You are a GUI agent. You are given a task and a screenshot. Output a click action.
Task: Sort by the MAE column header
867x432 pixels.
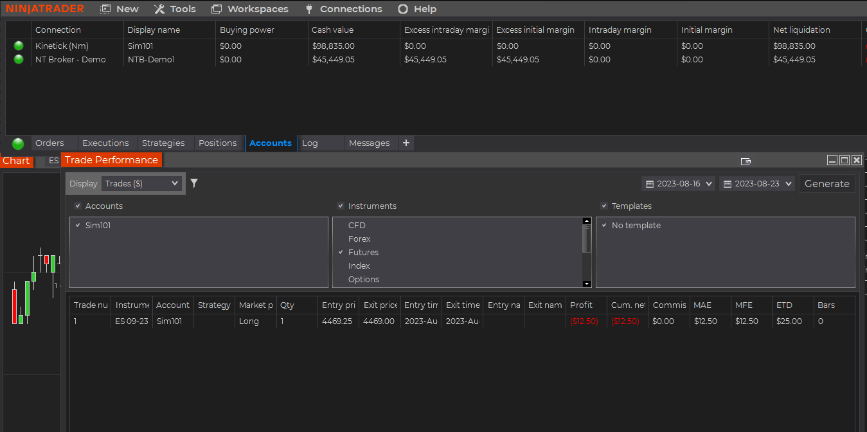tap(710, 305)
